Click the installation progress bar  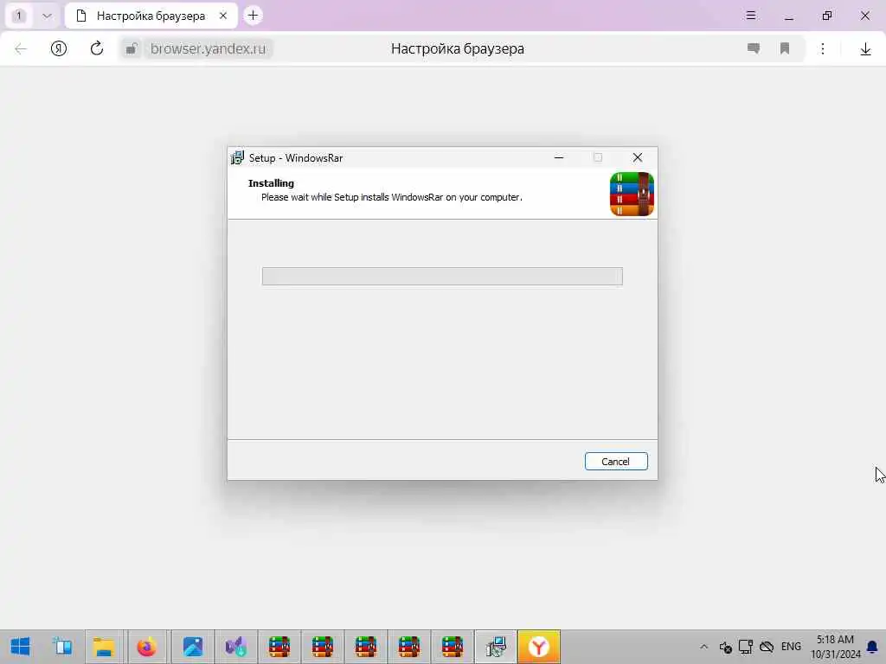442,276
